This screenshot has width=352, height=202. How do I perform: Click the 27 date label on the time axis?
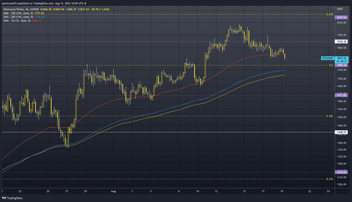[67, 191]
